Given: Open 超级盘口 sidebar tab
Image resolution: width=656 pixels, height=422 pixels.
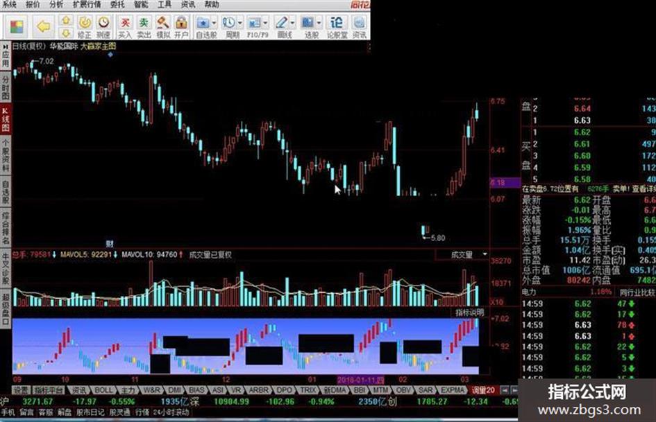Looking at the screenshot, I should coord(6,309).
